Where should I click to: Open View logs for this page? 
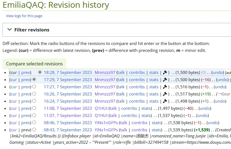(24, 16)
